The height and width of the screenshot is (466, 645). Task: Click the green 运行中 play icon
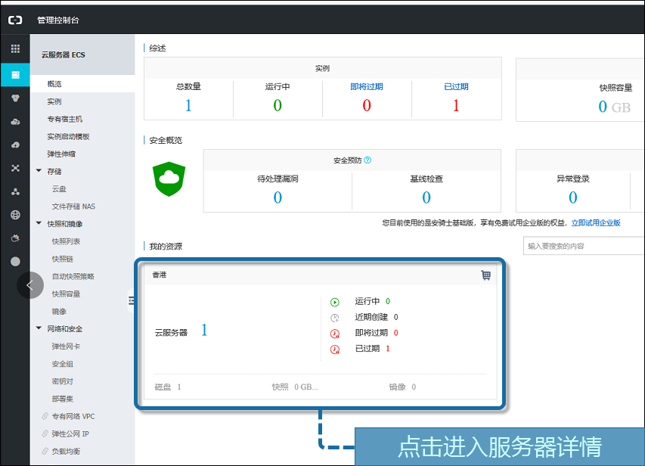coord(335,302)
